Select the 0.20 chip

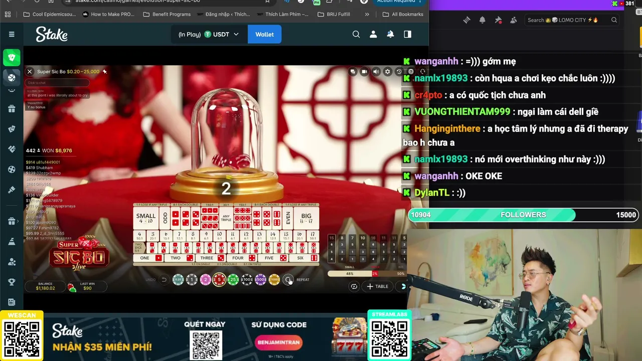coord(178,280)
